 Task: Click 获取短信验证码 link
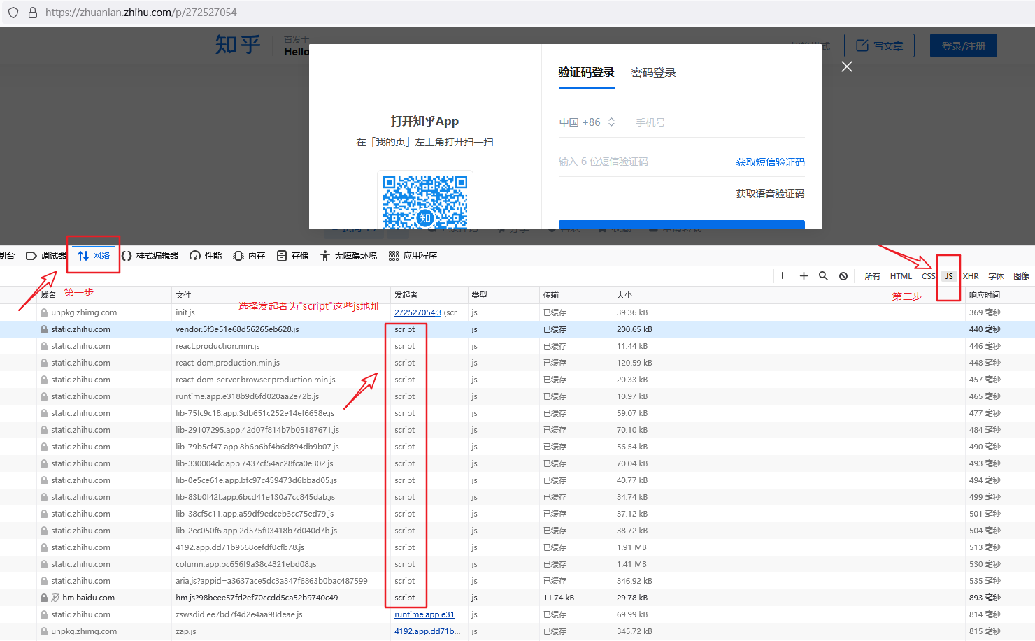770,162
